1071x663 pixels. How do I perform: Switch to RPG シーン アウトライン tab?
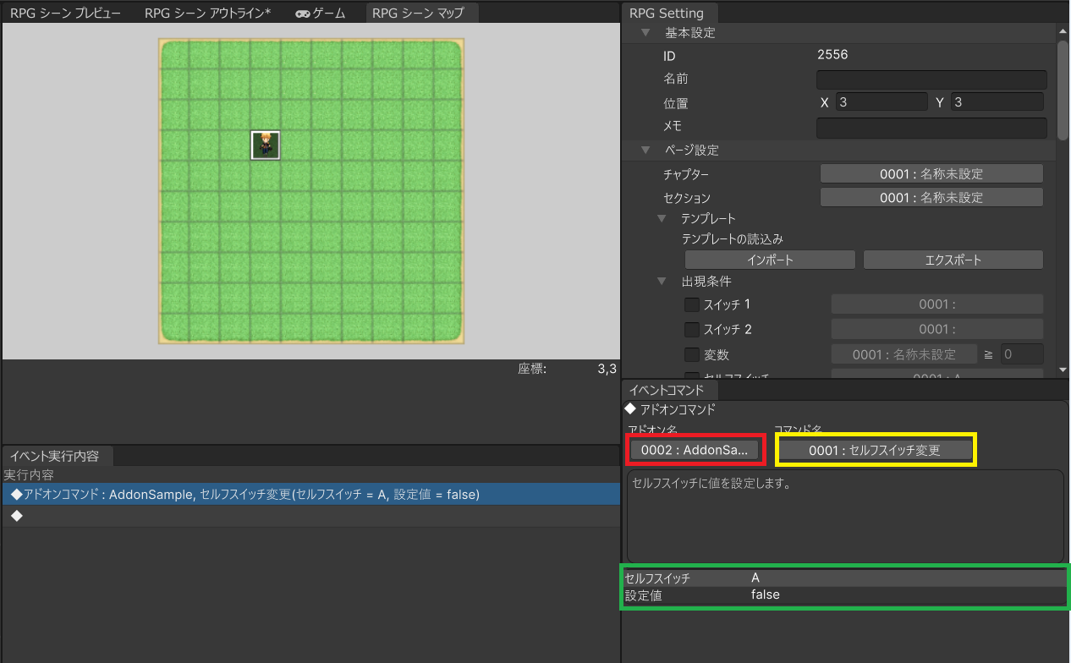click(207, 14)
